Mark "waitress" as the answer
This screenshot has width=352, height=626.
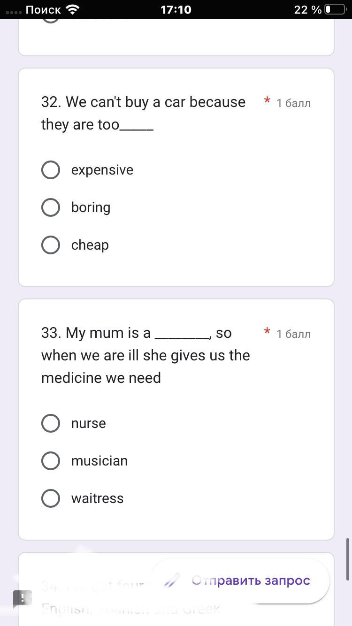point(51,498)
